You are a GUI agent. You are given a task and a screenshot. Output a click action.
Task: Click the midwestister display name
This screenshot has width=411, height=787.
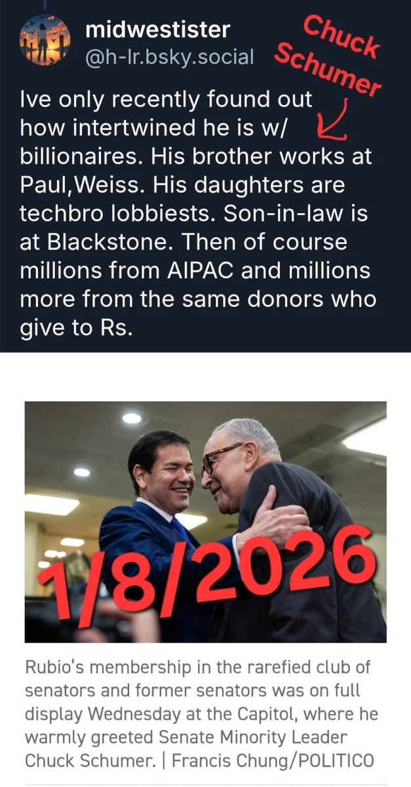pyautogui.click(x=158, y=29)
